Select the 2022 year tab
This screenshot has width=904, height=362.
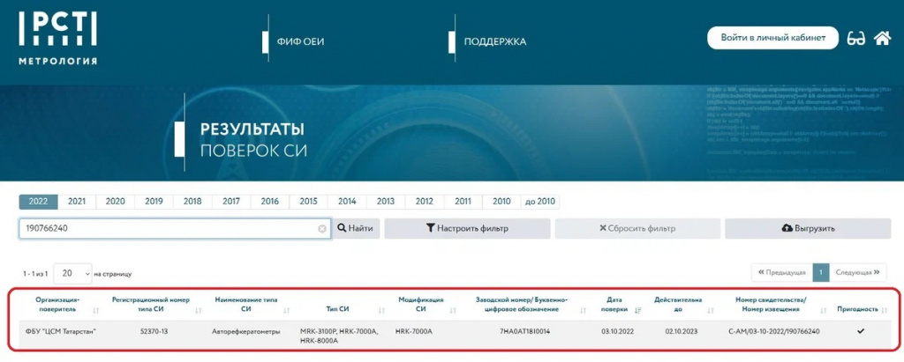pos(38,202)
